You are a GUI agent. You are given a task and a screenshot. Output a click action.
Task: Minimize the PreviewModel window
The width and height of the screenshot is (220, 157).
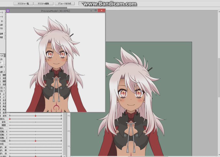(x=91, y=11)
